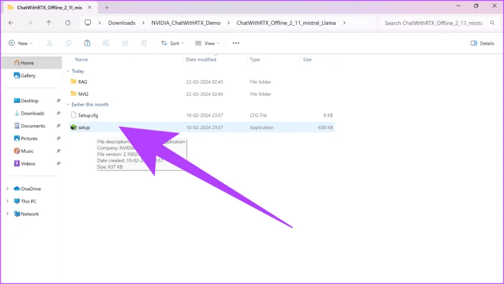Open the View dropdown menu
This screenshot has width=504, height=284.
point(207,43)
